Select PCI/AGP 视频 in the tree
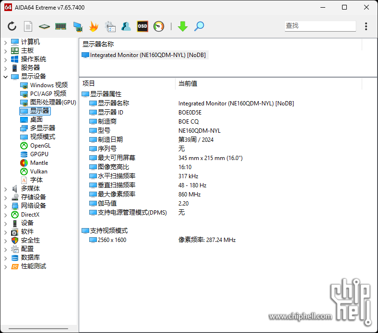 [48, 93]
